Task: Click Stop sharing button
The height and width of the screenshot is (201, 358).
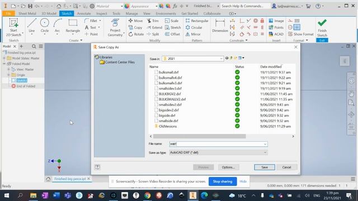Action: [x=223, y=181]
